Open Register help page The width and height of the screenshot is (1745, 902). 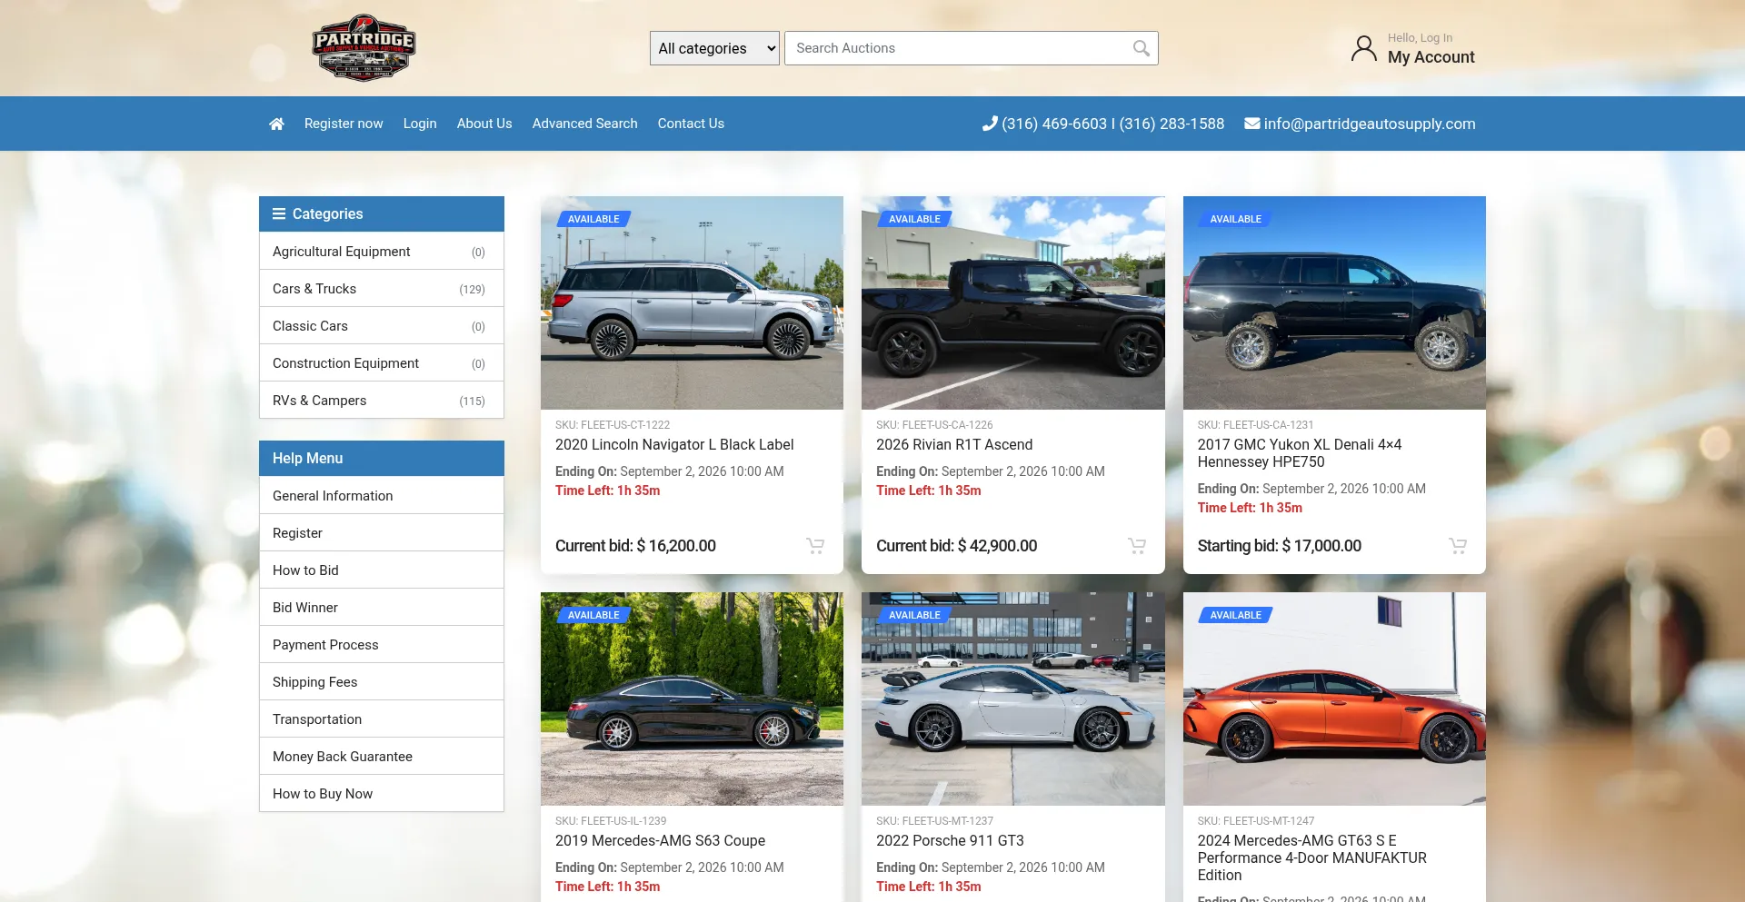382,533
